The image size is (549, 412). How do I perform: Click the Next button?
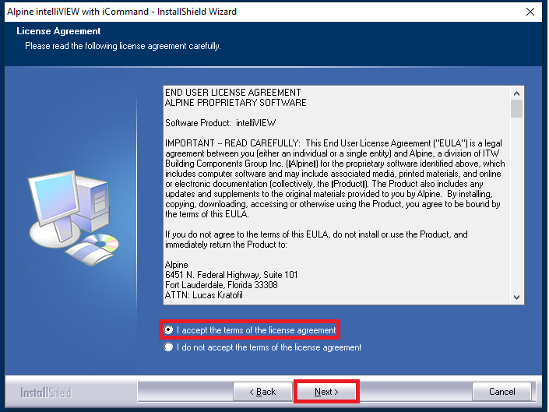(x=326, y=391)
